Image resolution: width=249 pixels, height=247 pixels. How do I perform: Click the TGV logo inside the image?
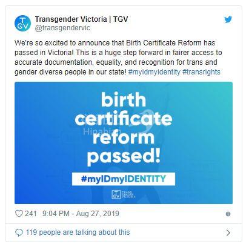click(124, 194)
